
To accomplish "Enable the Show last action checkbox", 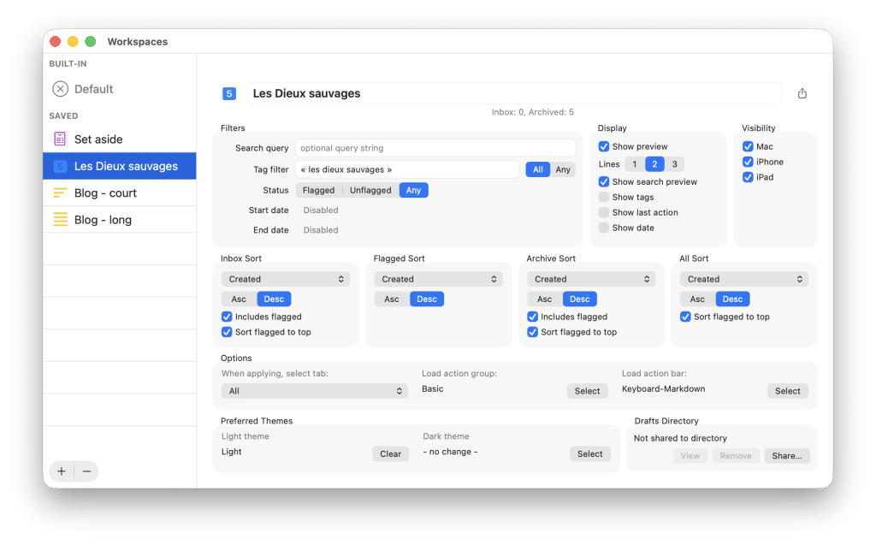I will point(604,212).
